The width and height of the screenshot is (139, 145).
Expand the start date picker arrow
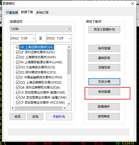34,39
